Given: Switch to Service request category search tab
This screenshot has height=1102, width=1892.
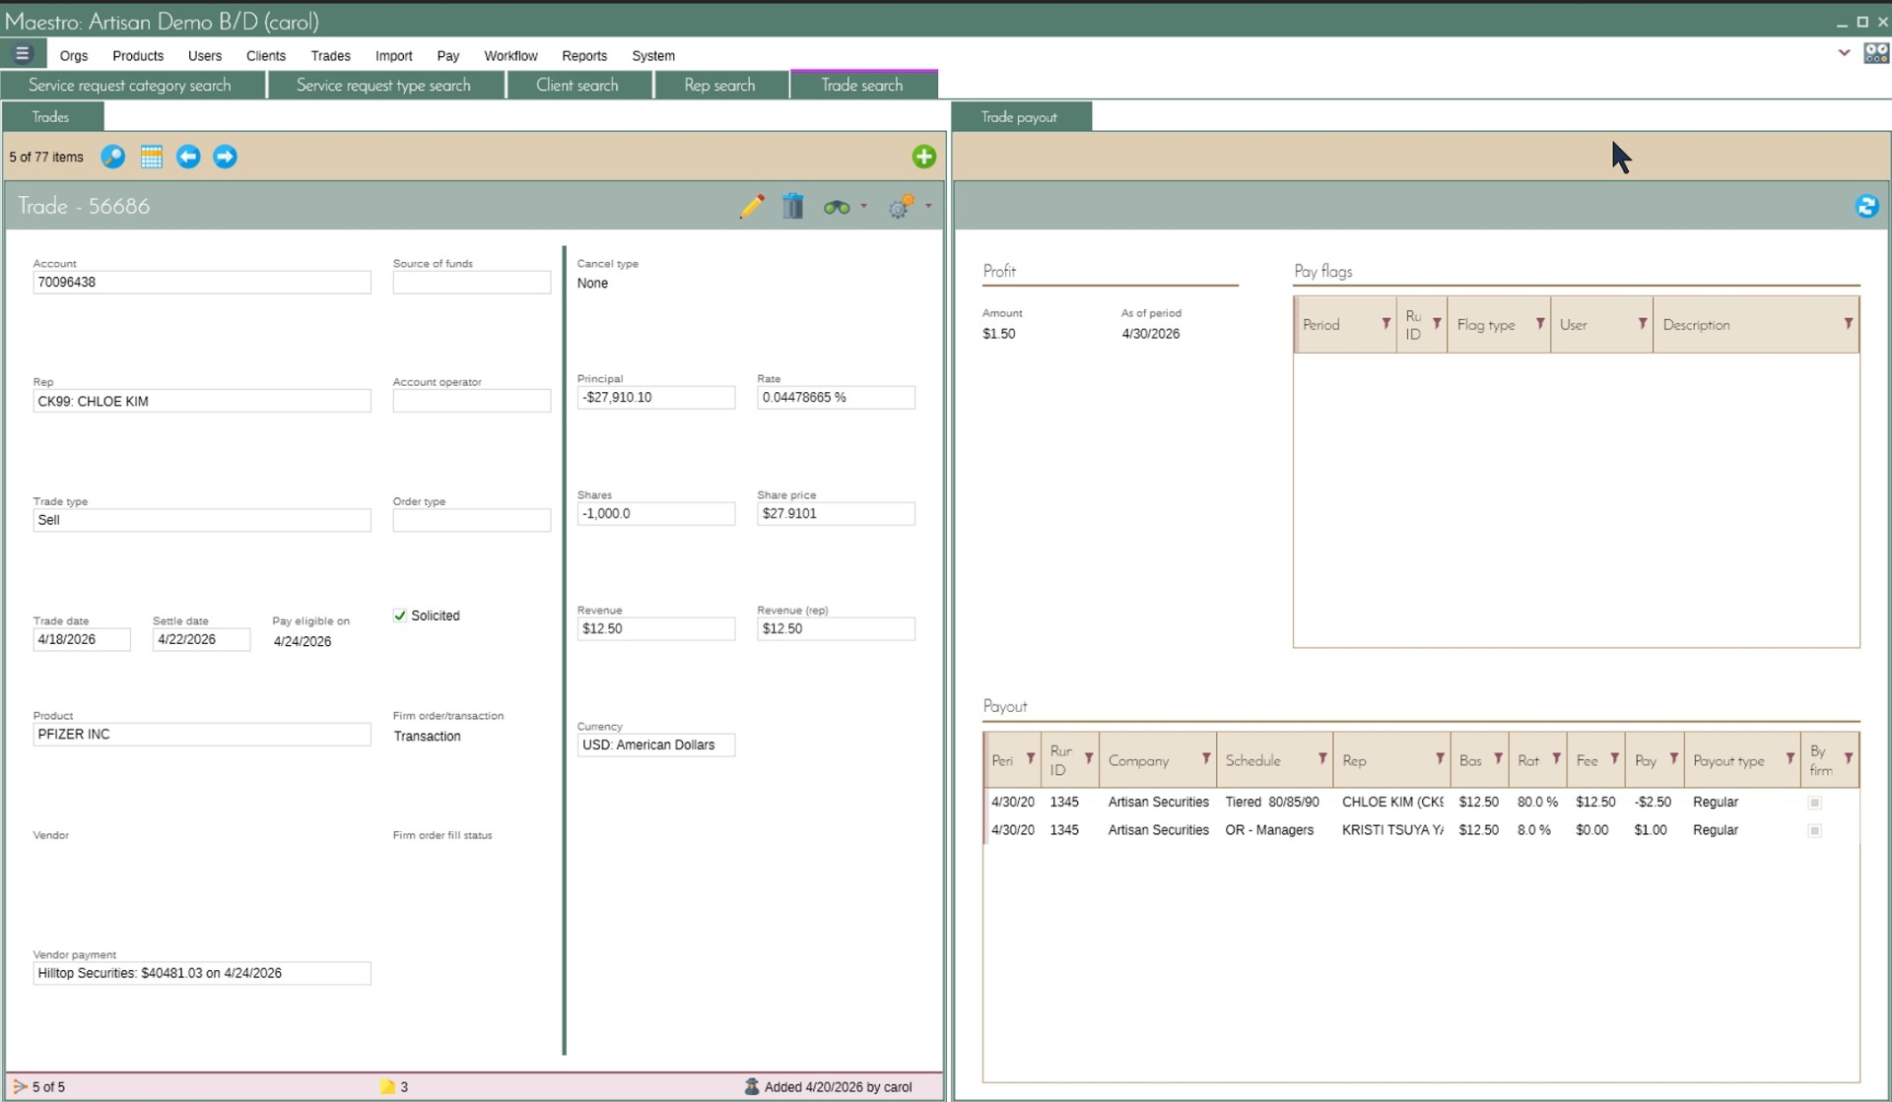Looking at the screenshot, I should [x=130, y=86].
